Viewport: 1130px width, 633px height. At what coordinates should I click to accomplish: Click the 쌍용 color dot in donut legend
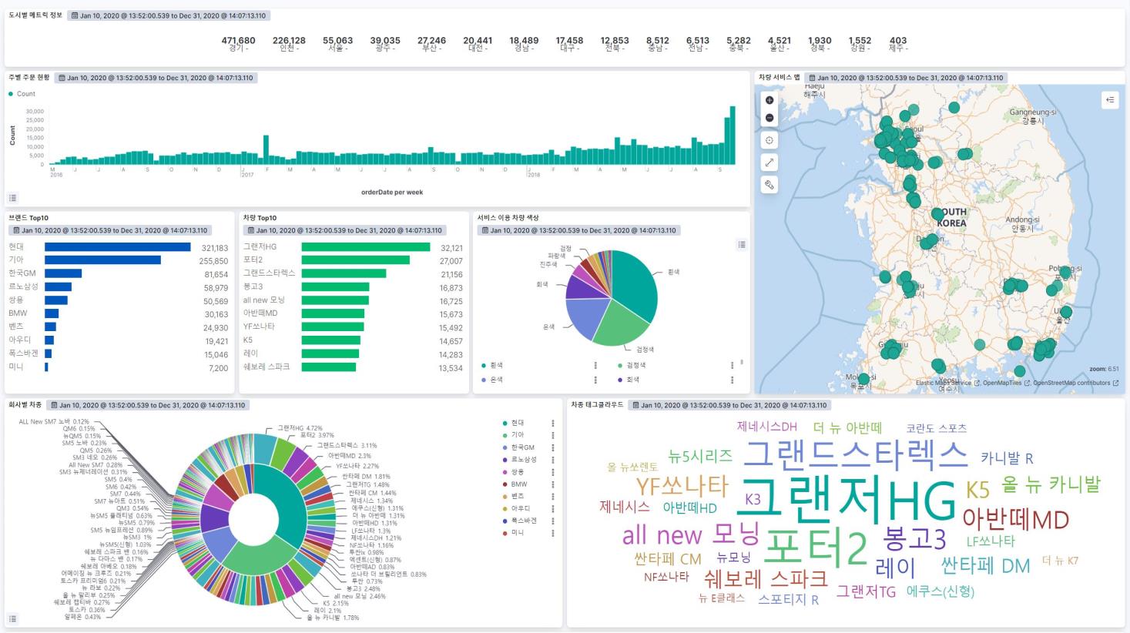click(x=505, y=472)
